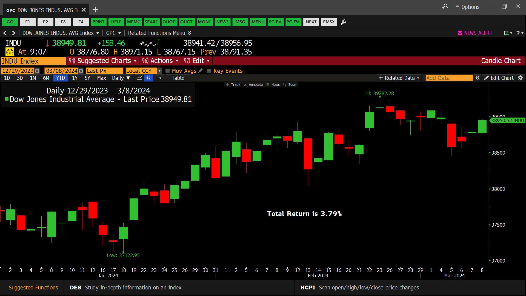Select the 3D range

20,78
